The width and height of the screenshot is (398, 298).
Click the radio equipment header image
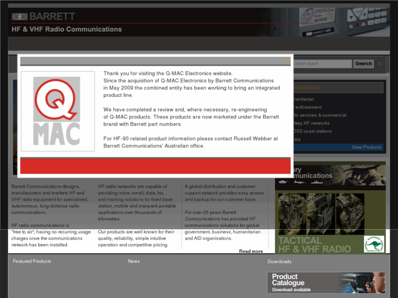(330, 22)
